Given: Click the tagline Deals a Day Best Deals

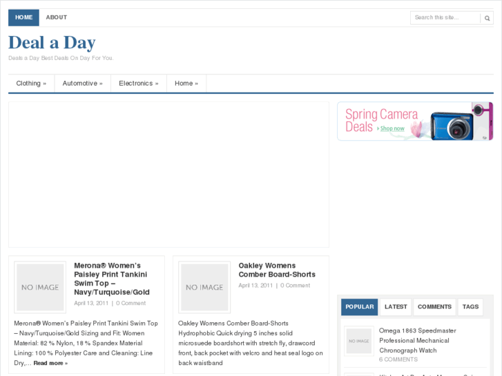Looking at the screenshot, I should [x=61, y=58].
